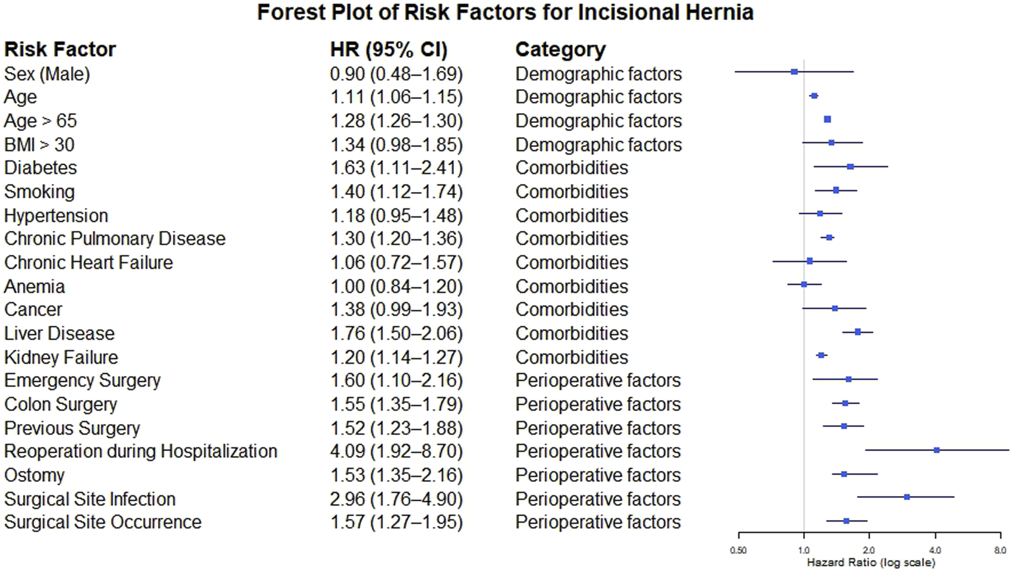Click the 4.09 (1.92–8.70) hazard ratio value
1012x572 pixels.
(396, 451)
